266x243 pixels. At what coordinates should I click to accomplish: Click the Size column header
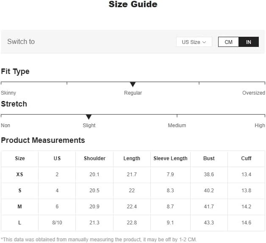coord(20,158)
